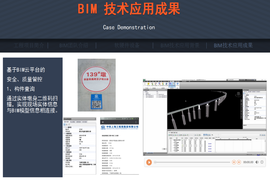
Task: Mute the audio with the speaker icon
Action: coord(257,162)
